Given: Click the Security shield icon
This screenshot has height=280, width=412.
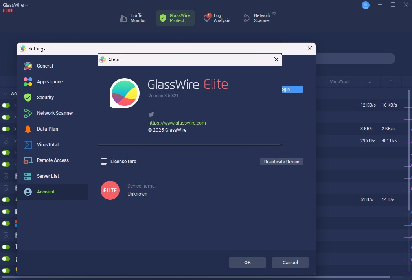Looking at the screenshot, I should (28, 97).
